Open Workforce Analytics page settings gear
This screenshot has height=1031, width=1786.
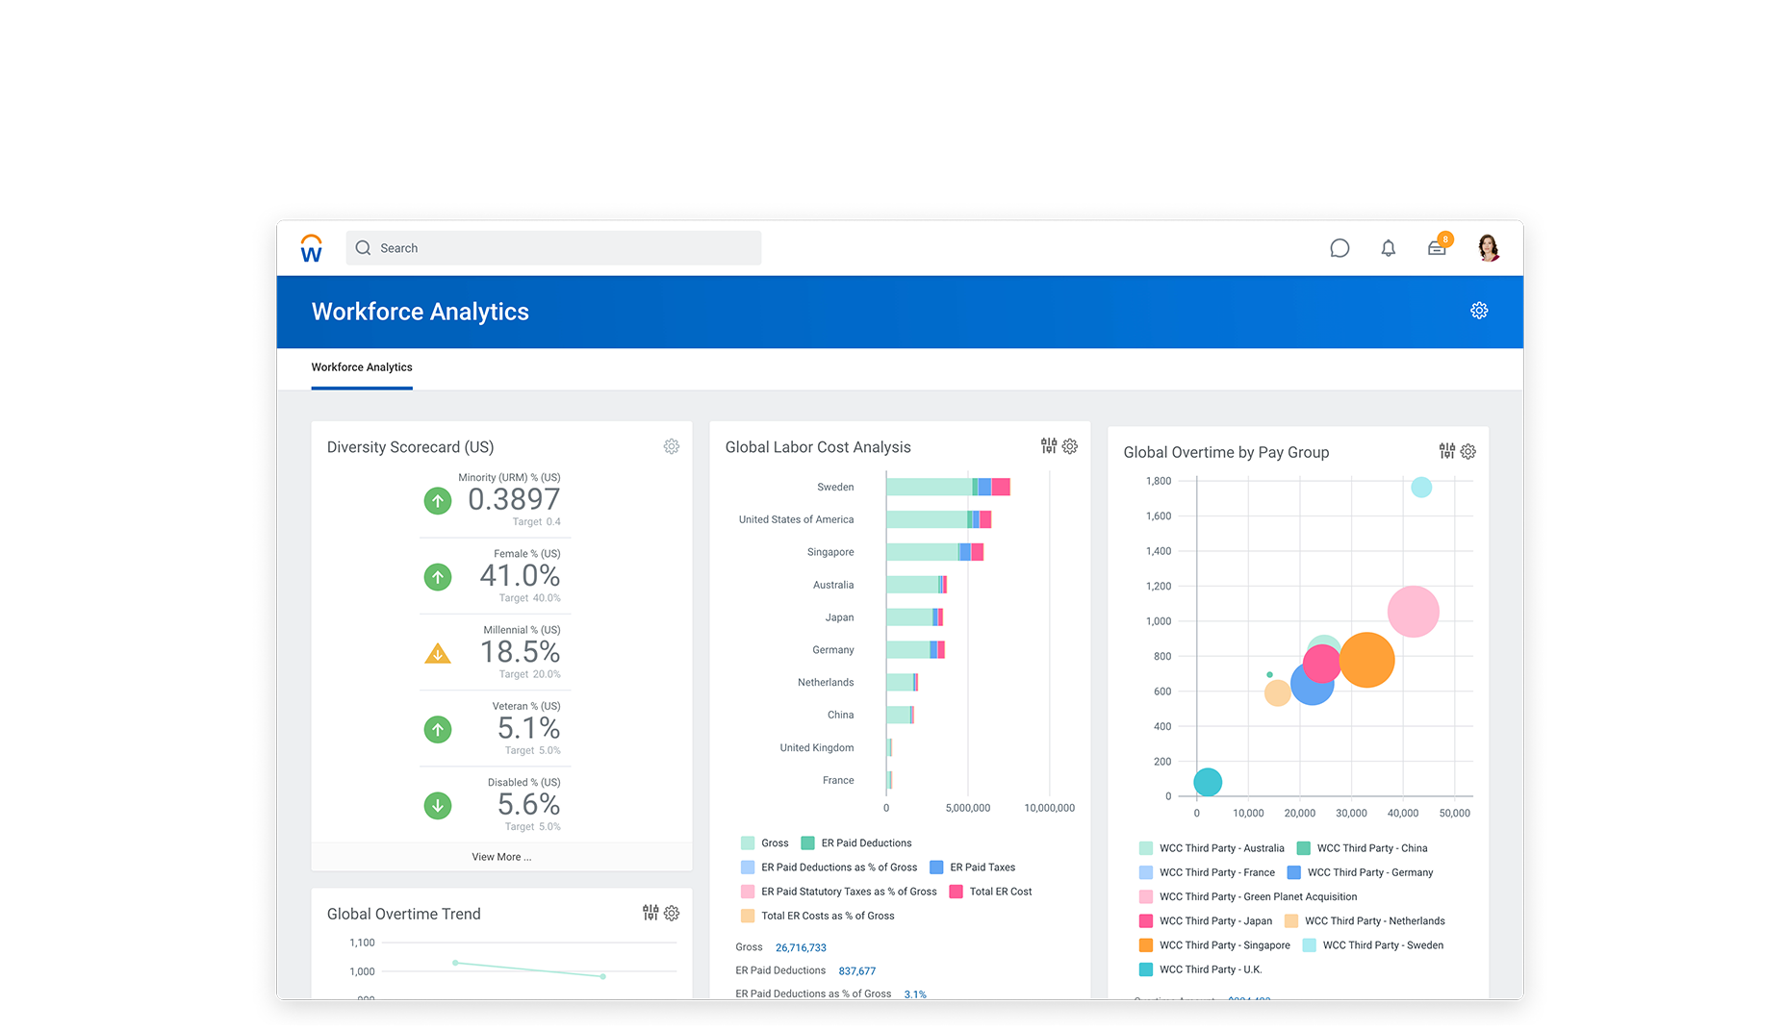1479,311
